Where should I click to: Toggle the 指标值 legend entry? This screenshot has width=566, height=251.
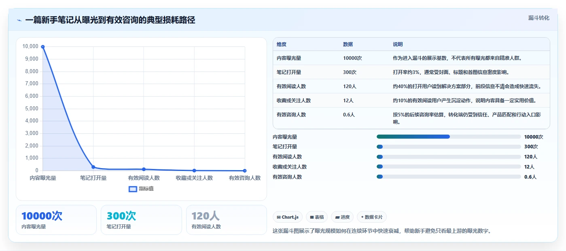tap(141, 189)
